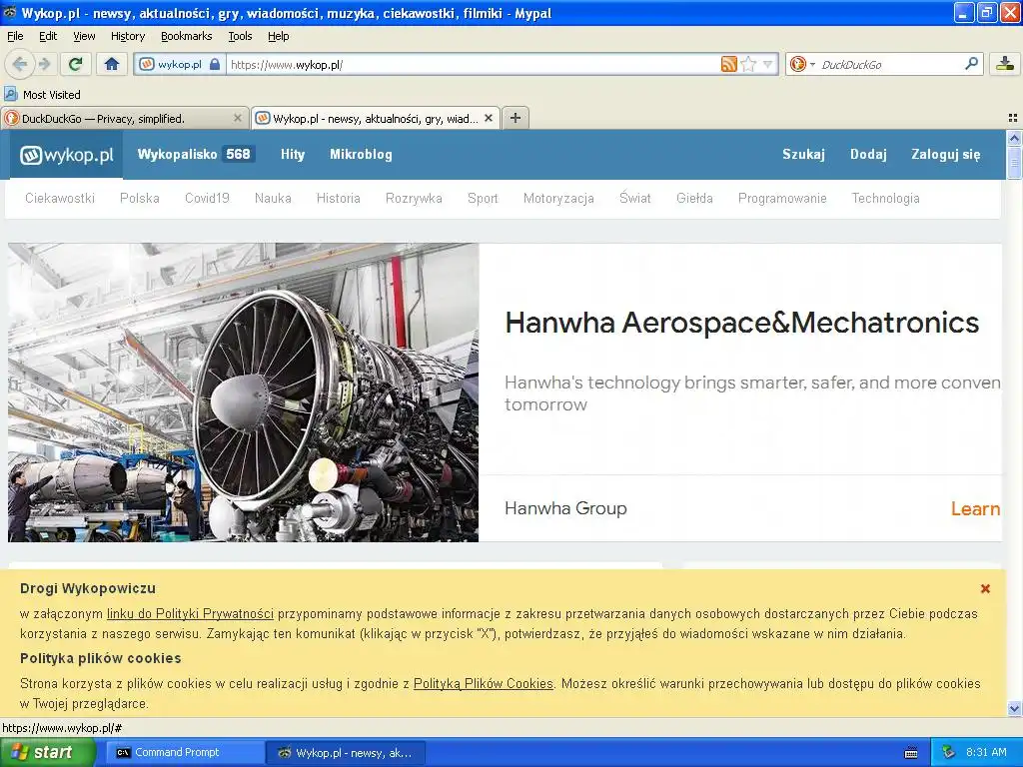Switch to Command Prompt in the taskbar

coord(184,753)
